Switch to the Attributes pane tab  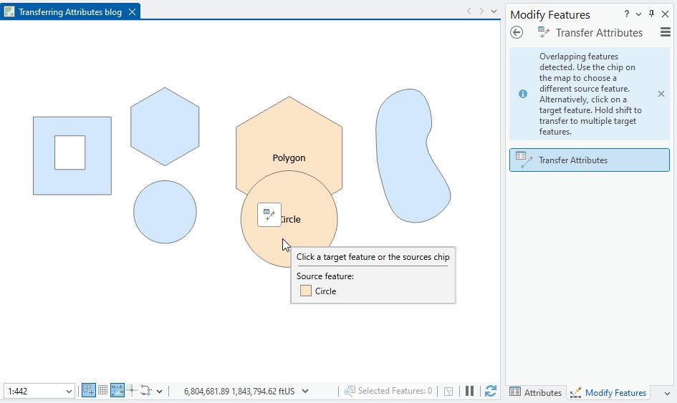(535, 393)
